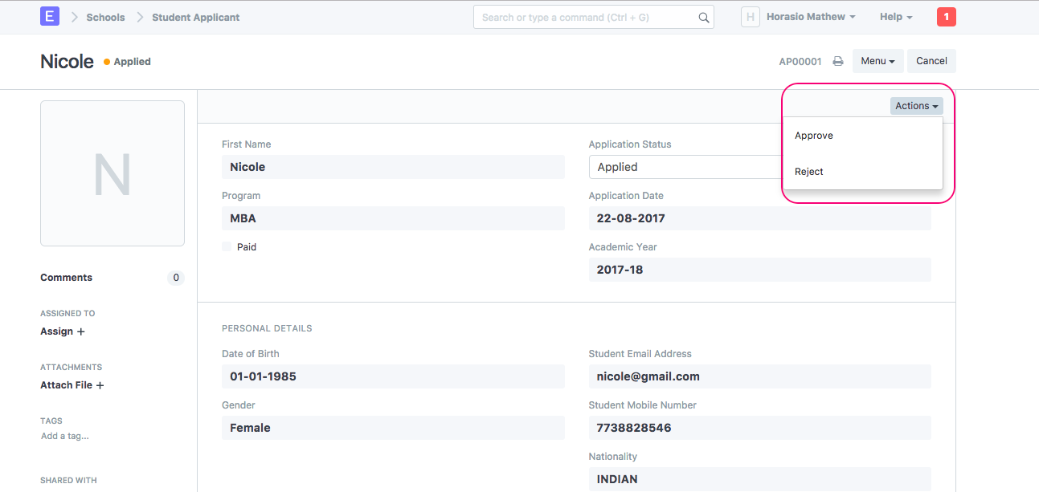The image size is (1039, 492).
Task: Click the purple E home logo icon
Action: [50, 17]
